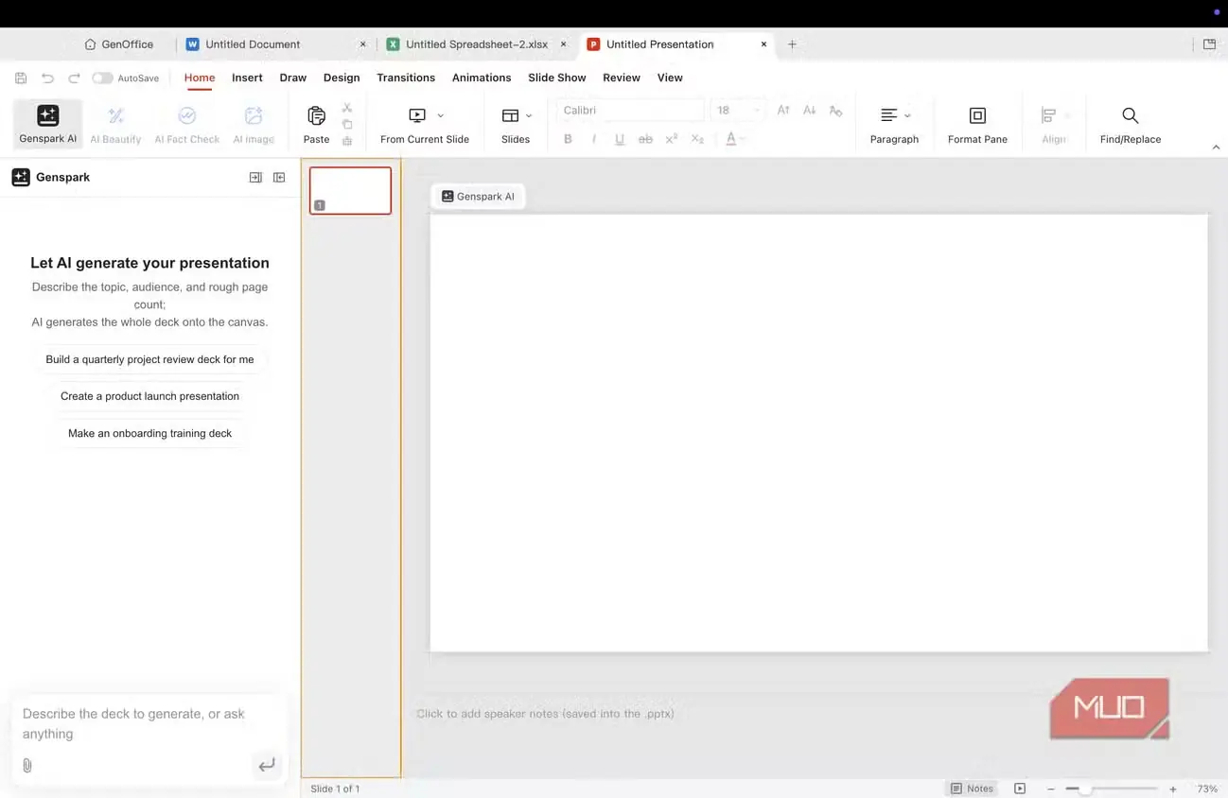
Task: Open the AI Fact Check tool
Action: [186, 124]
